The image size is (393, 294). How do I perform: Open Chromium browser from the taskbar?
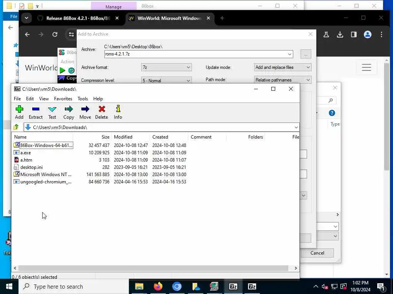point(177,286)
